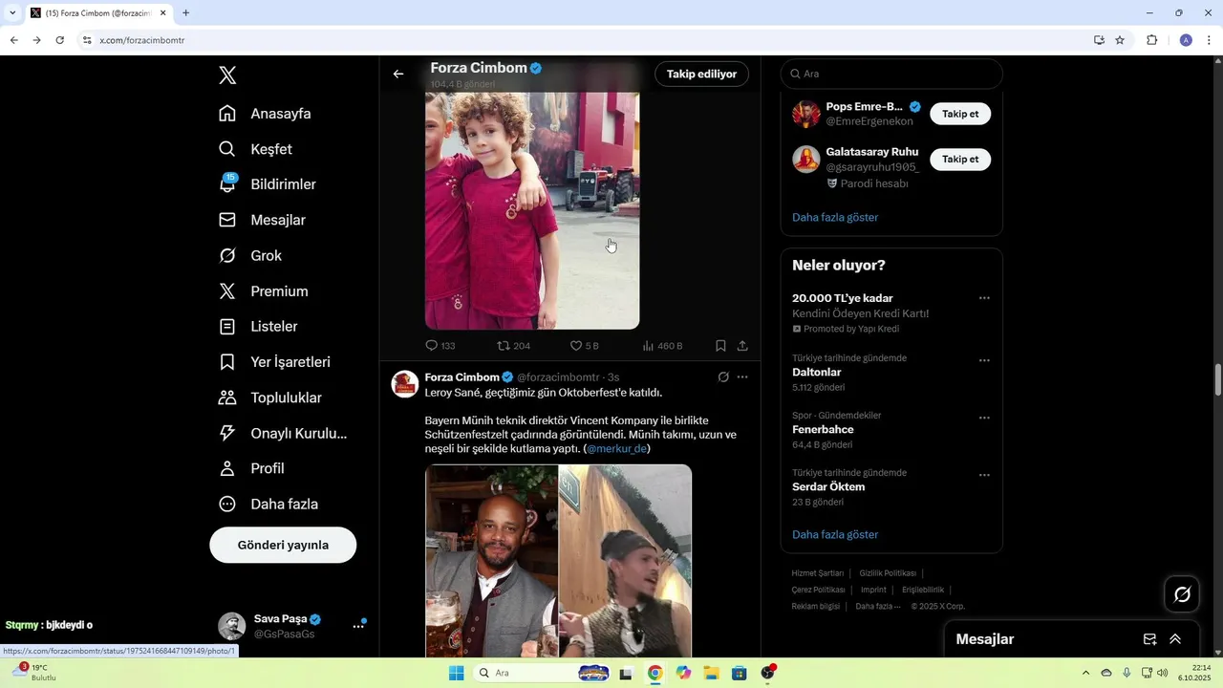Screen dimensions: 1223x688
Task: Like the post with 5 B likes
Action: coord(576,346)
